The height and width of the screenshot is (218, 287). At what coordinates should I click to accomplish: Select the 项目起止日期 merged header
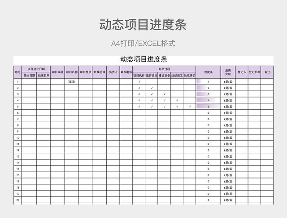(x=36, y=69)
